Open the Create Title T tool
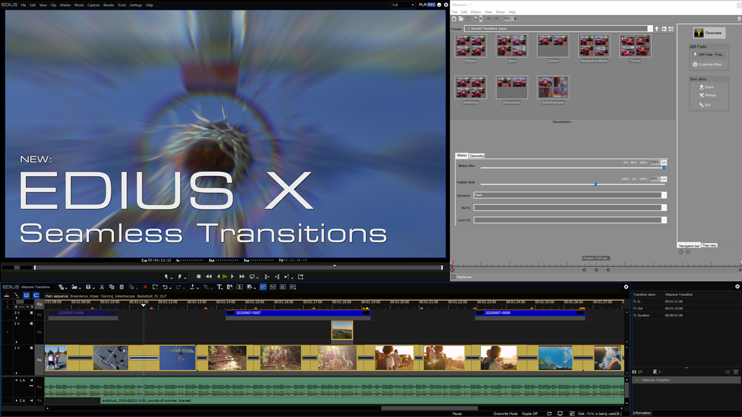Image resolution: width=742 pixels, height=417 pixels. 220,287
